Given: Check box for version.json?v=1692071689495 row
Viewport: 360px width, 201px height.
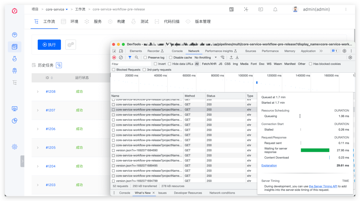Looking at the screenshot, I should tap(113, 165).
